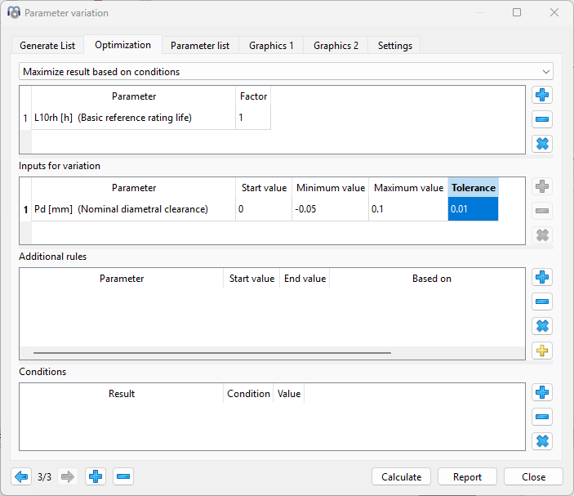Add a row to the optimization parameter table
Screen dimensions: 574x496
542,95
